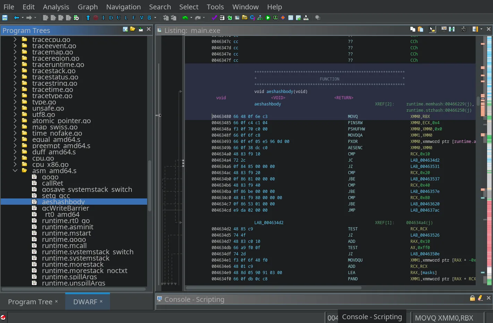The height and width of the screenshot is (323, 493).
Task: Open the Data Type Manager DT icon
Action: [x=245, y=18]
